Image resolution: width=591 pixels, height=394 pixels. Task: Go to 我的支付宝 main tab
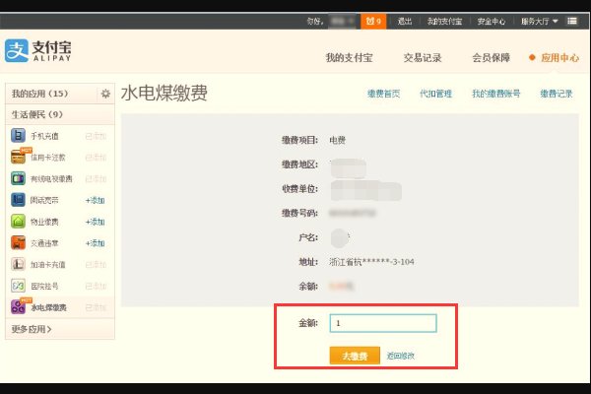point(349,58)
